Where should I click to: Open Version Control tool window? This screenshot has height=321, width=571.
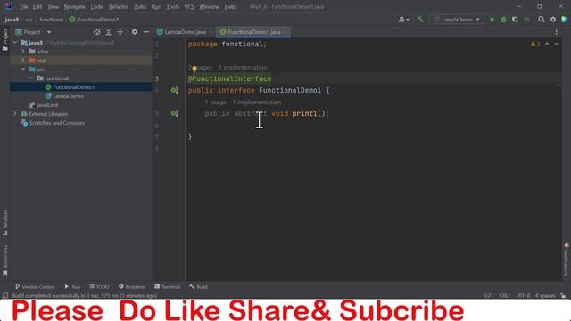[x=35, y=287]
